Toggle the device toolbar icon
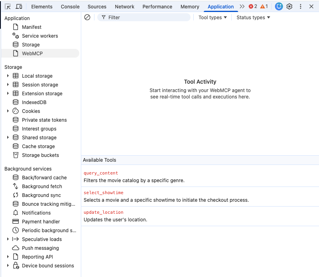Image resolution: width=319 pixels, height=277 pixels. (19, 6)
